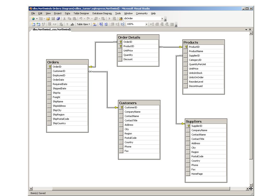Toggle Show Relationship Labels
Screen dimensions: 262x196
(x=95, y=24)
